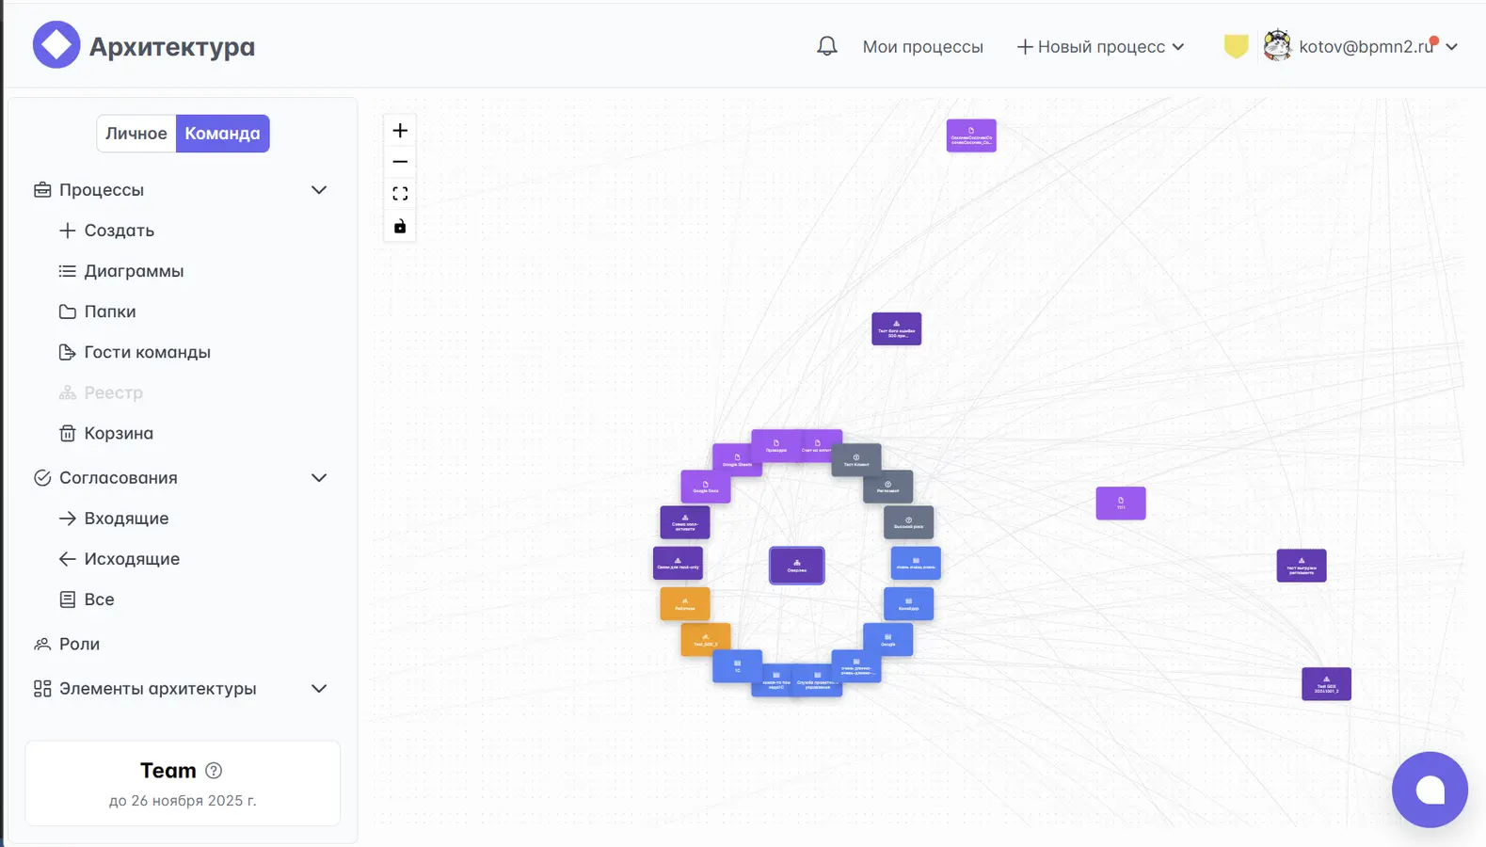Select the Команда toggle
The width and height of the screenshot is (1486, 847).
[x=222, y=134]
